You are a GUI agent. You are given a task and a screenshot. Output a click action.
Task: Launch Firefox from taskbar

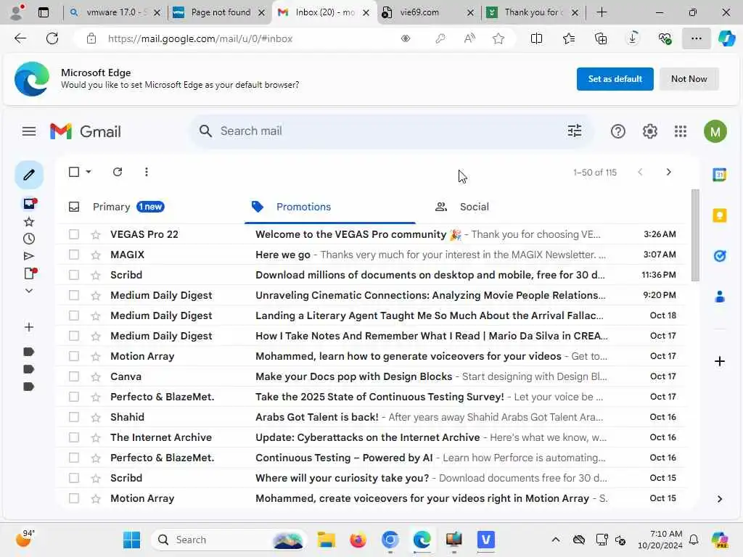pos(358,540)
